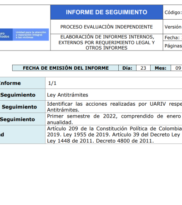This screenshot has width=182, height=205.
Task: Select the Ley Antitrámites text
Action: [x=67, y=95]
